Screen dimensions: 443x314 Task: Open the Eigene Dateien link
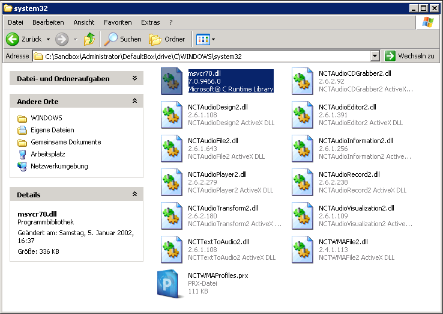click(x=52, y=131)
